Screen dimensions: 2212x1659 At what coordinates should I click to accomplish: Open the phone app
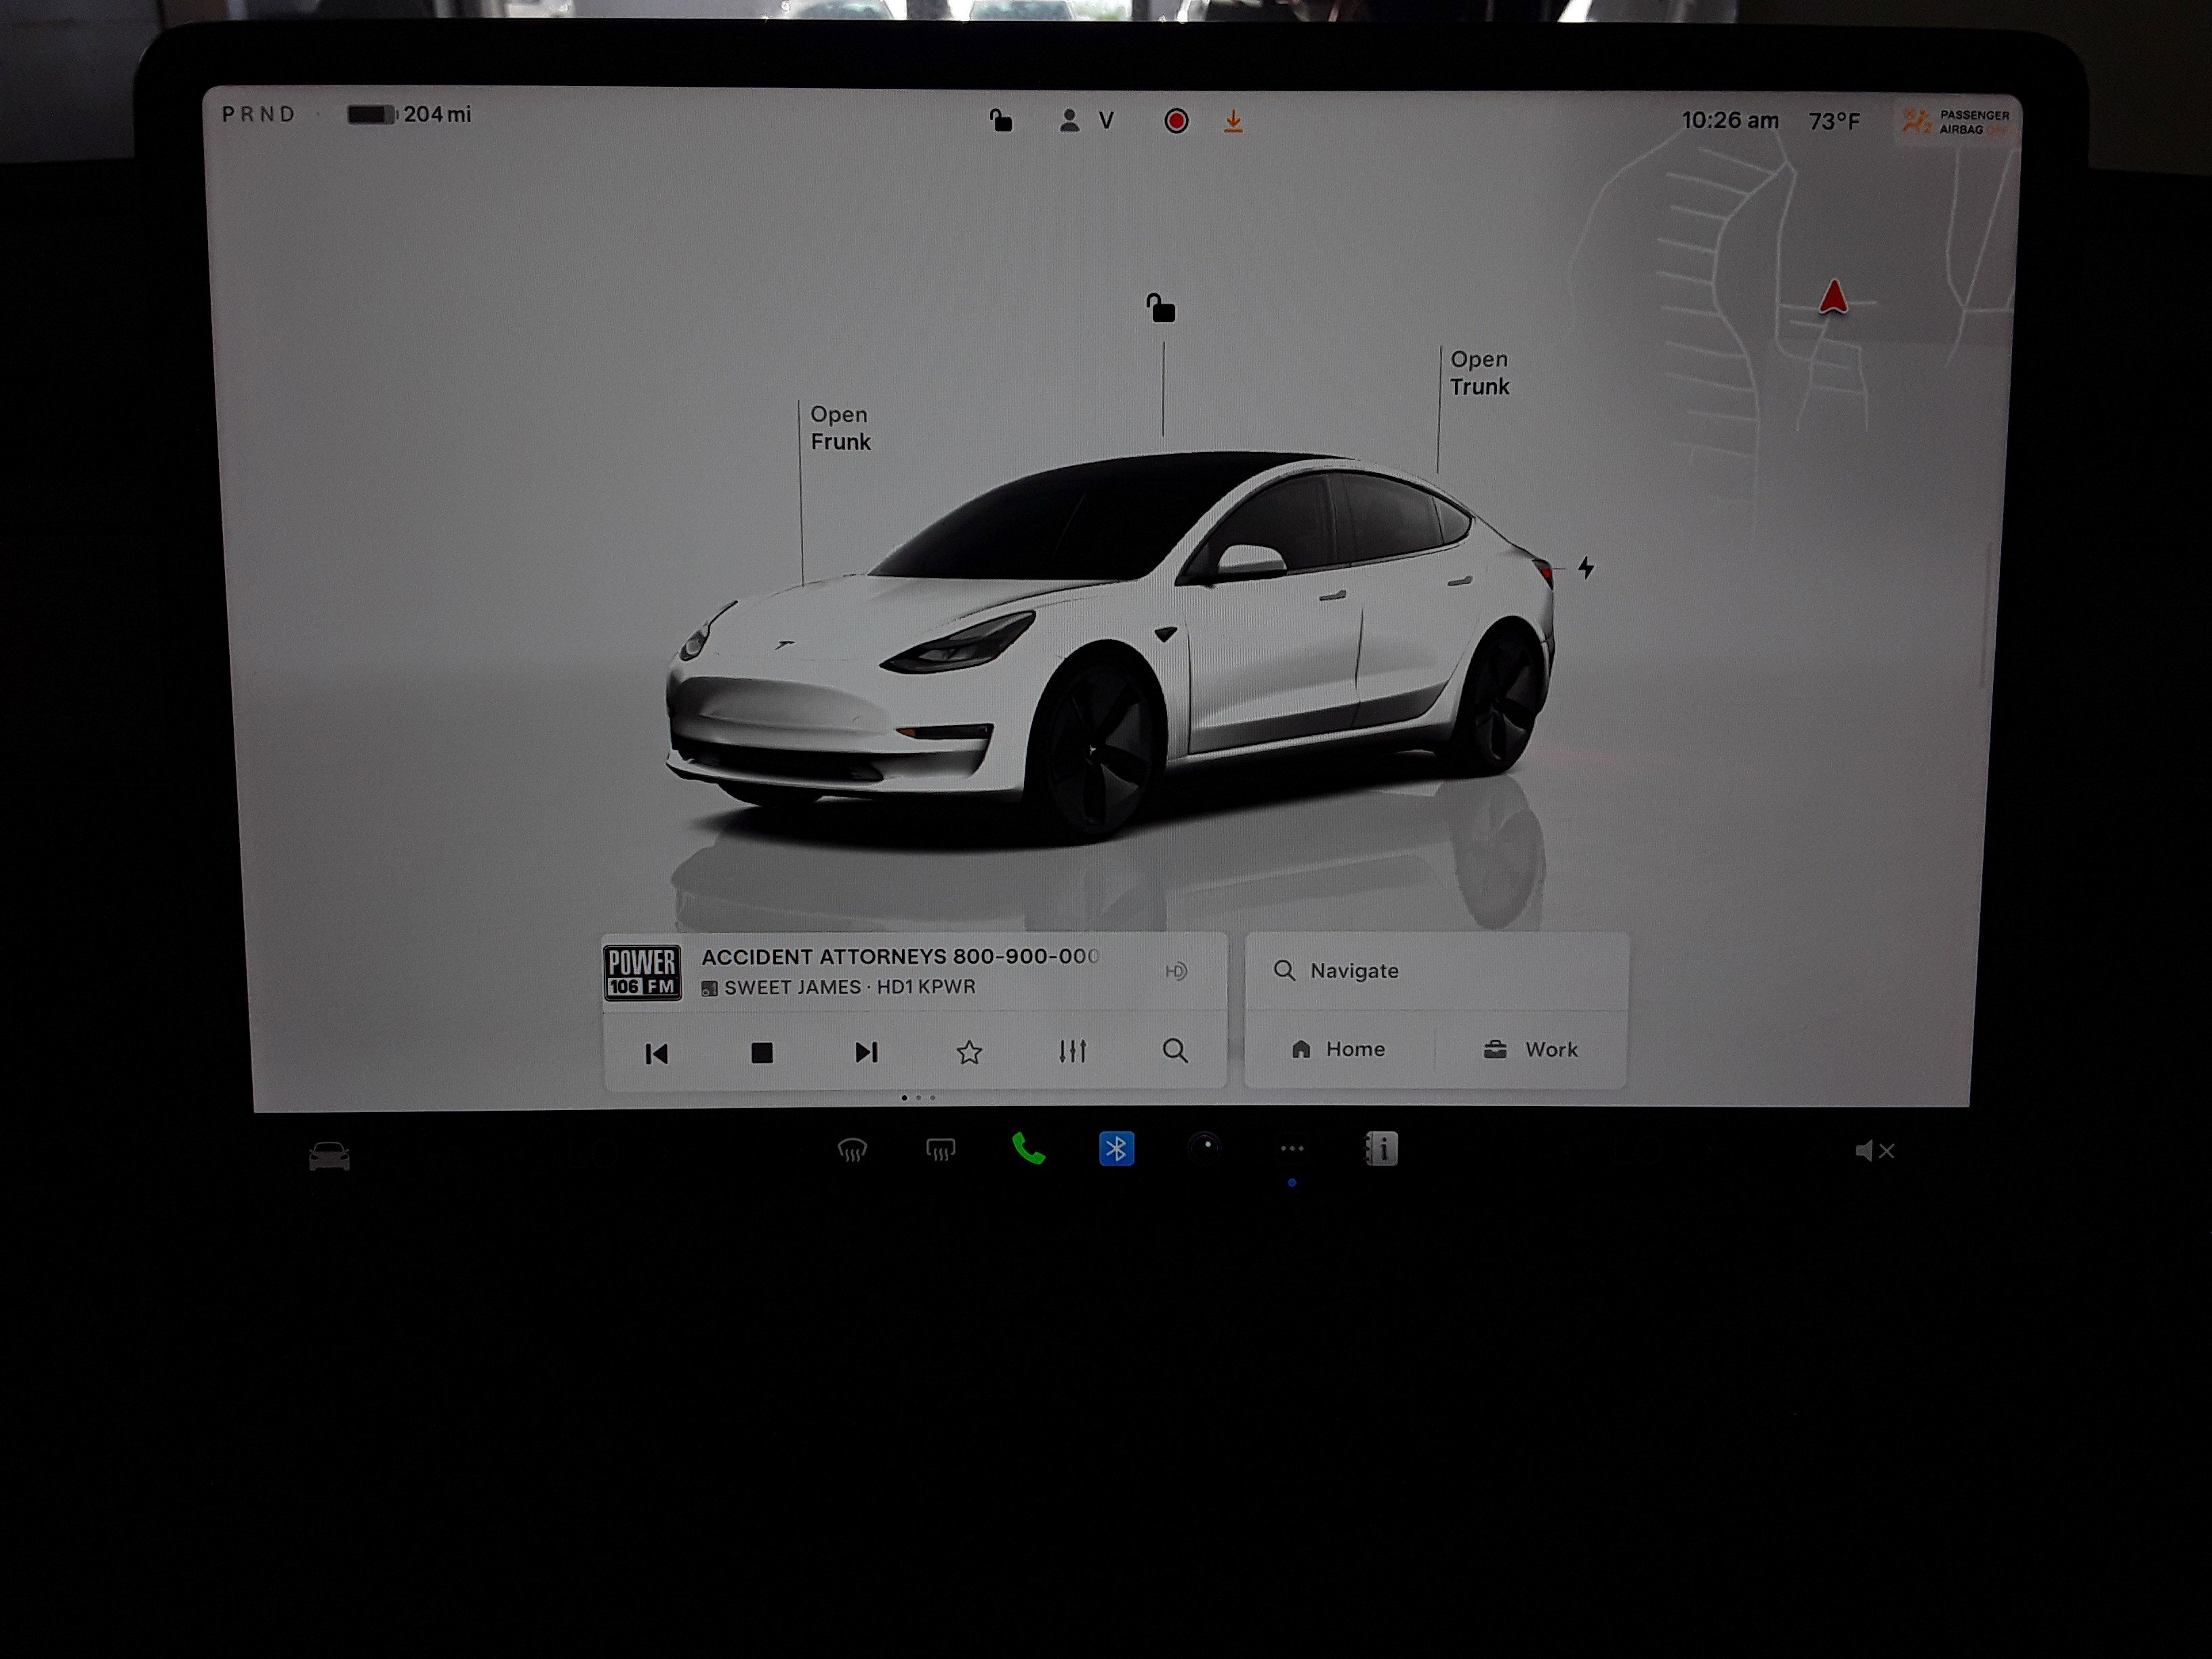click(x=1029, y=1150)
